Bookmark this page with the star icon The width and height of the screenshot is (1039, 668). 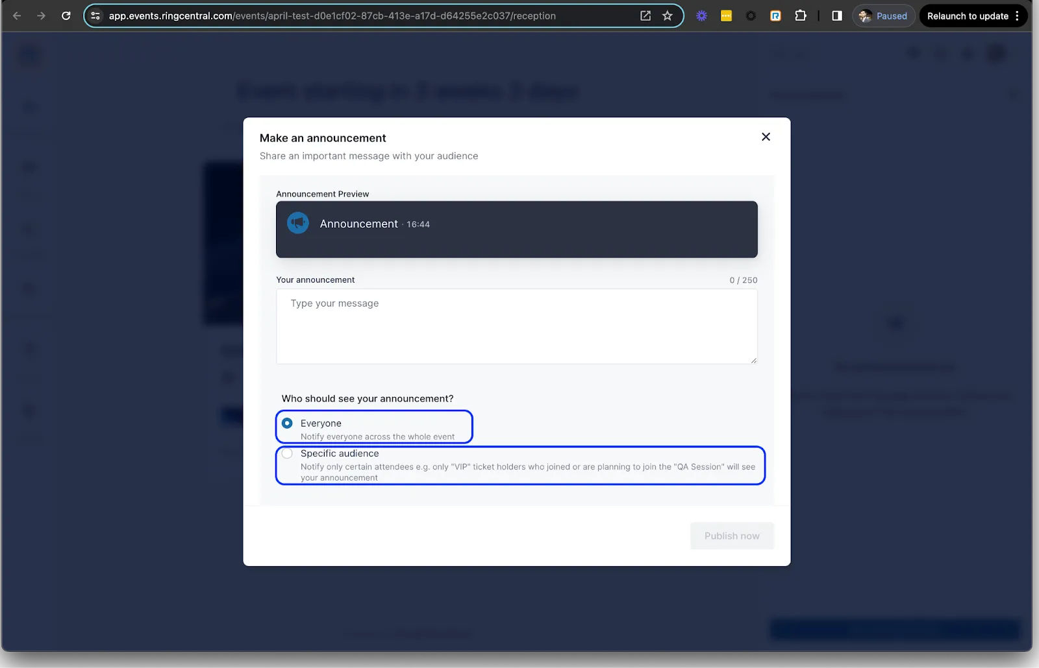tap(667, 16)
